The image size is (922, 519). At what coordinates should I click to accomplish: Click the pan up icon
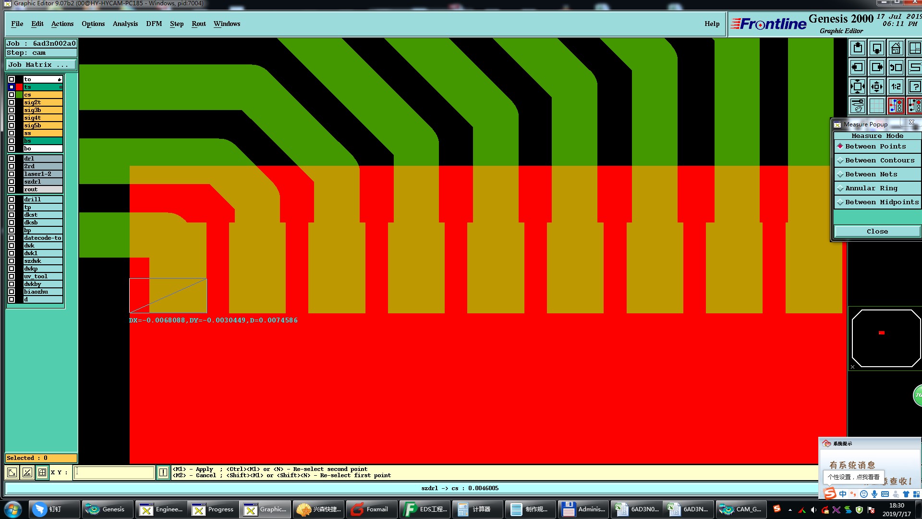pyautogui.click(x=858, y=49)
